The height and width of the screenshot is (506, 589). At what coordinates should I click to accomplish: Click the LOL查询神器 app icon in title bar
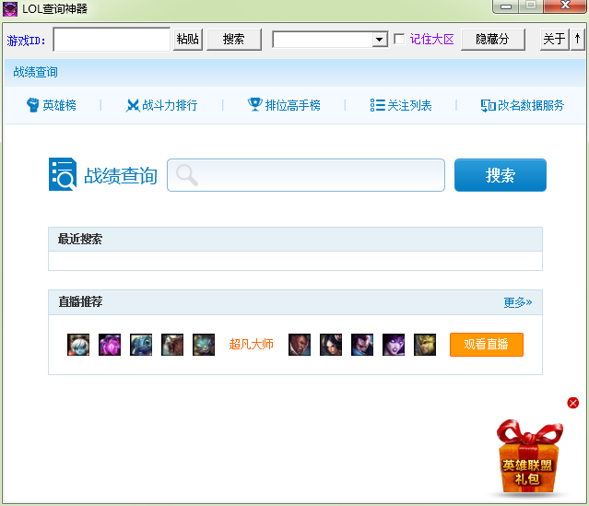(10, 9)
